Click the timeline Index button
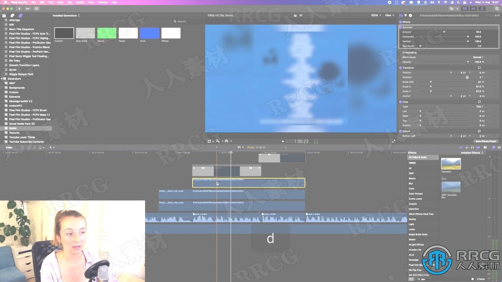The height and width of the screenshot is (282, 502). pyautogui.click(x=9, y=147)
